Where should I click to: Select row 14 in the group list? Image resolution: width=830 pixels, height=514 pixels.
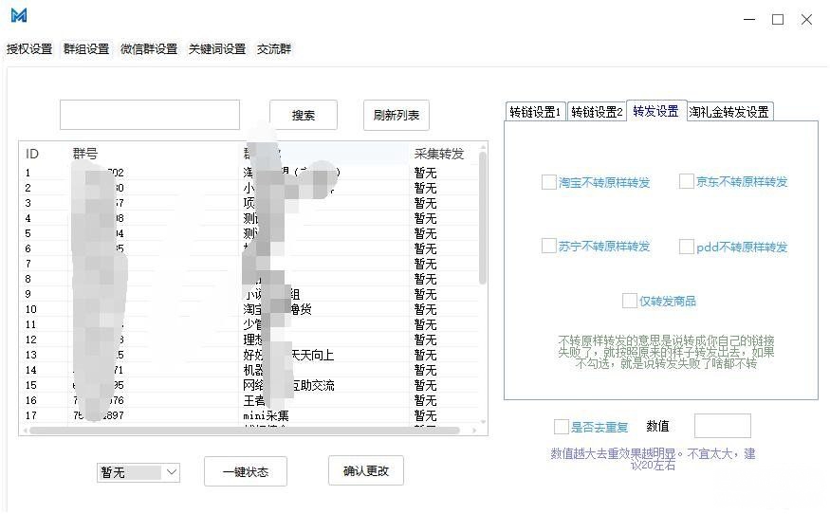pos(249,370)
